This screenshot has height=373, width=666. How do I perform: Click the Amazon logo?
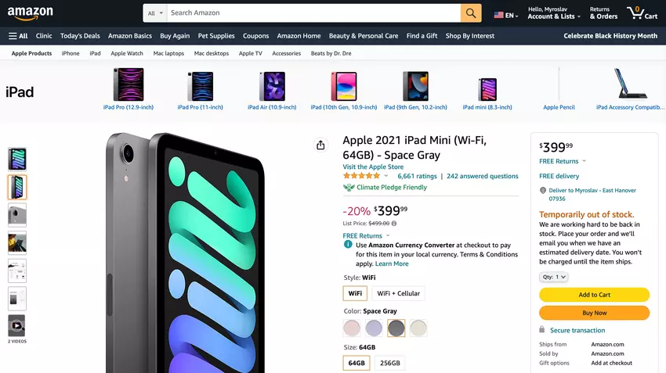click(x=31, y=13)
